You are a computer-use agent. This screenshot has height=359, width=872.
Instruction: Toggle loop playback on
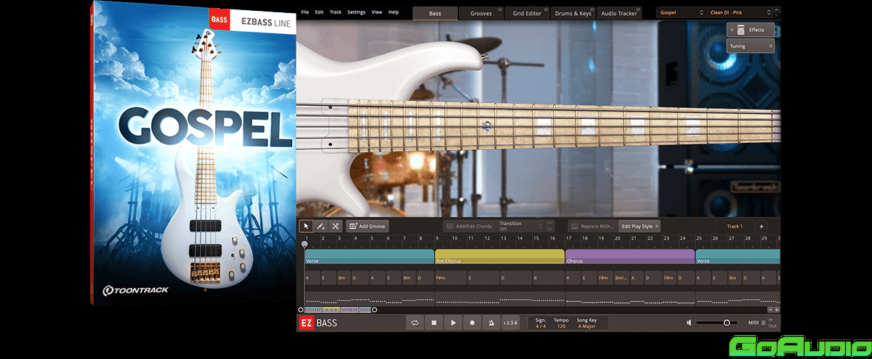[x=415, y=323]
